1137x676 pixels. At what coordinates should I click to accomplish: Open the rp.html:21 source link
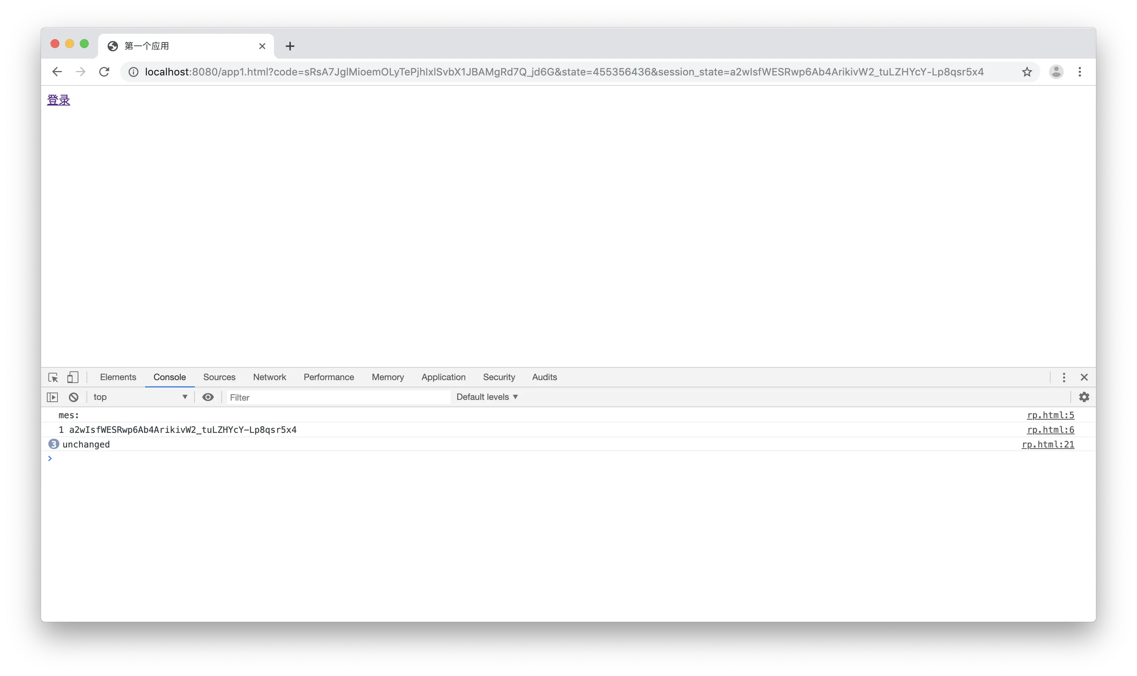click(1048, 445)
